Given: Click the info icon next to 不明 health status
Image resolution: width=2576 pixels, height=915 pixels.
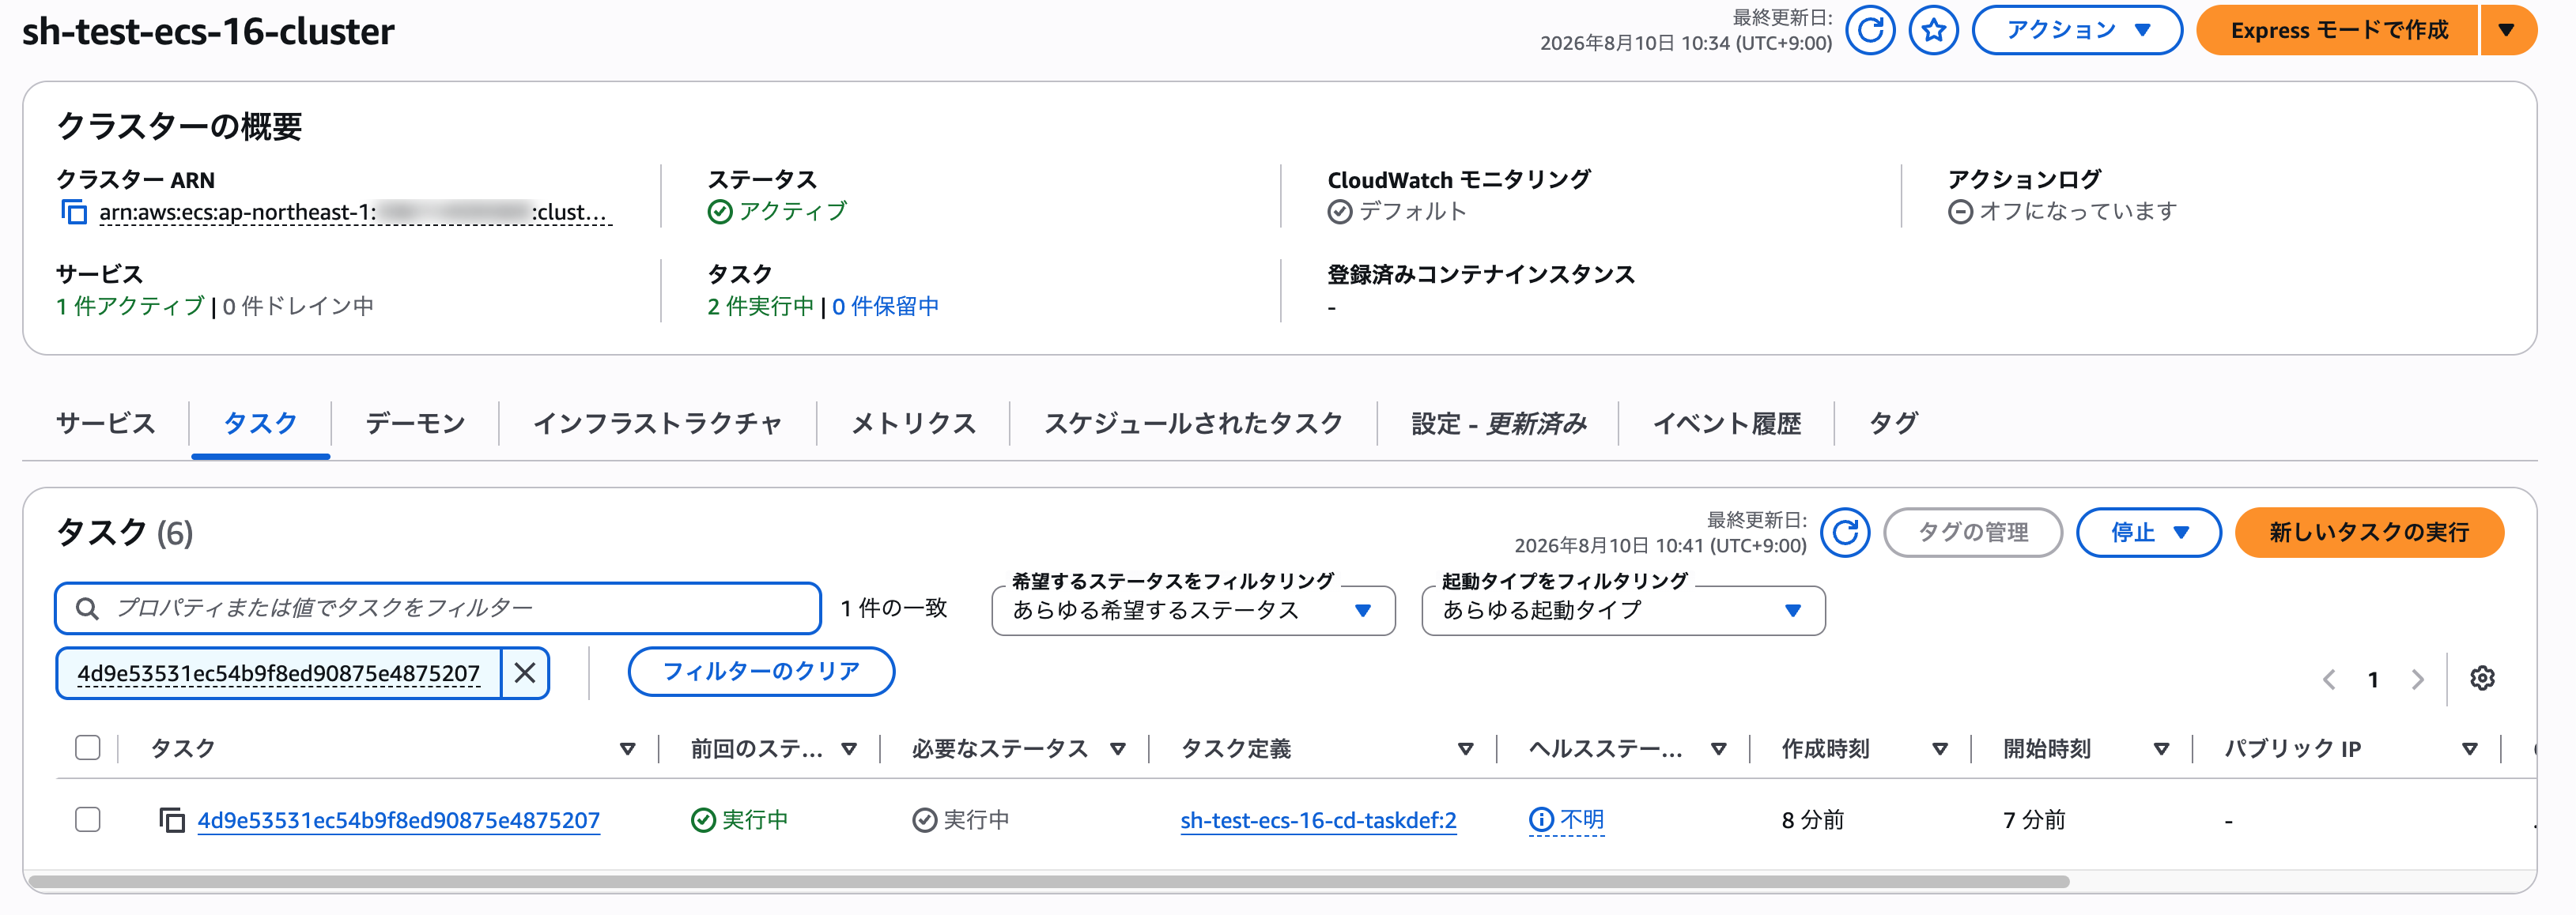Looking at the screenshot, I should 1541,820.
